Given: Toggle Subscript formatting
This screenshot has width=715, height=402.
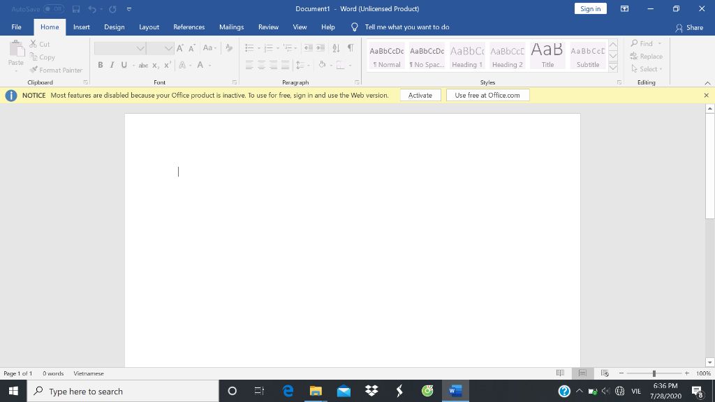Looking at the screenshot, I should [156, 66].
